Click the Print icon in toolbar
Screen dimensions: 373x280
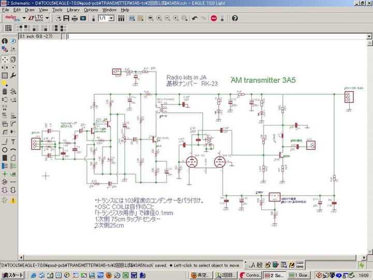pyautogui.click(x=75, y=18)
